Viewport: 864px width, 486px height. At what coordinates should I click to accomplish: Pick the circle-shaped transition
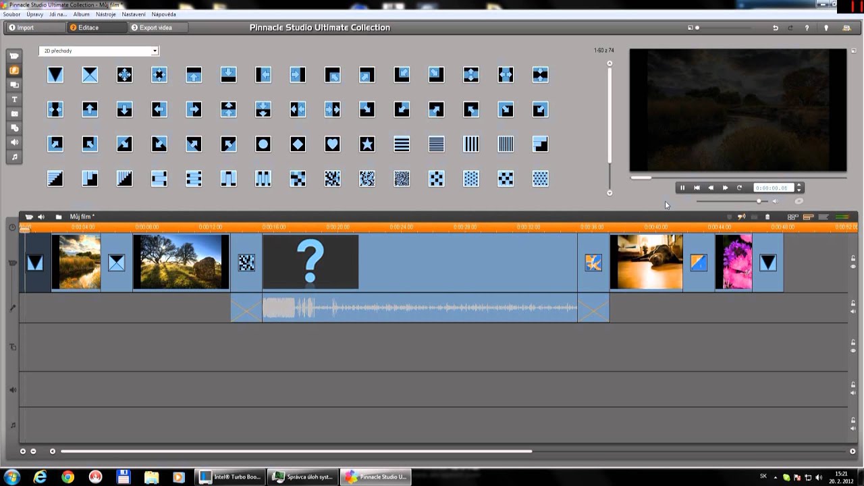[263, 144]
